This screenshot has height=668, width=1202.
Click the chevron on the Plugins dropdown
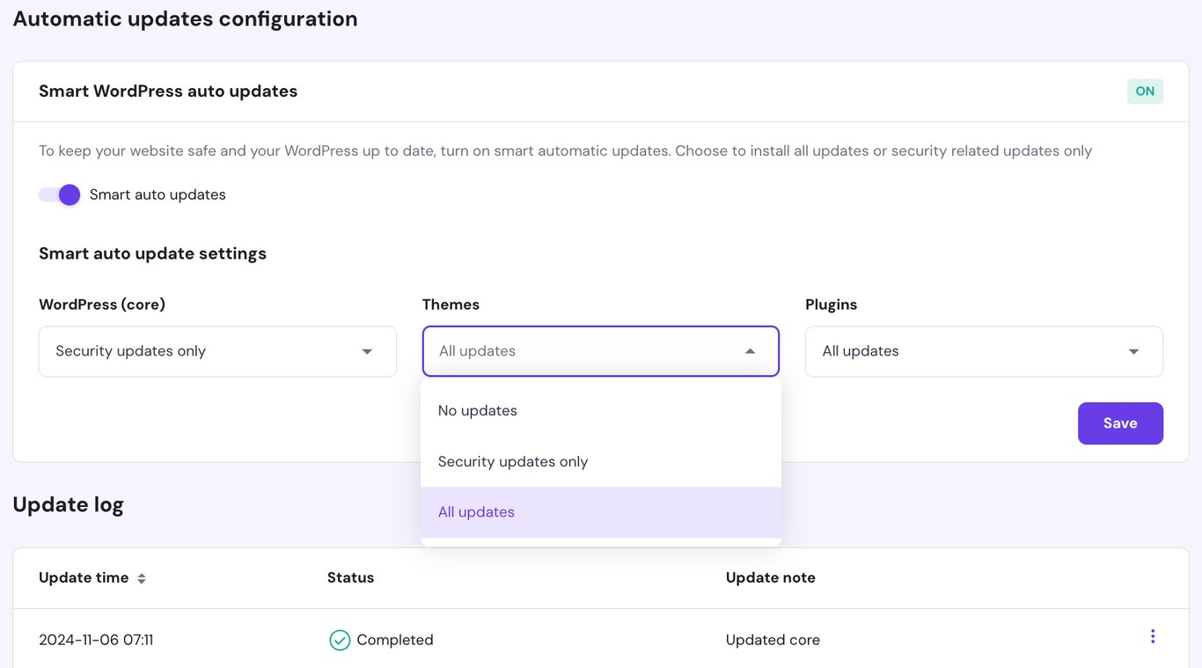[x=1133, y=350]
